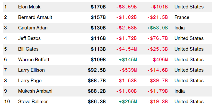The height and width of the screenshot is (107, 212).
Task: Open Mukesh Ambani's profile
Action: point(35,91)
